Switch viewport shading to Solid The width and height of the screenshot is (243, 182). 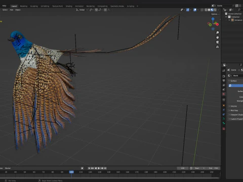click(209, 10)
